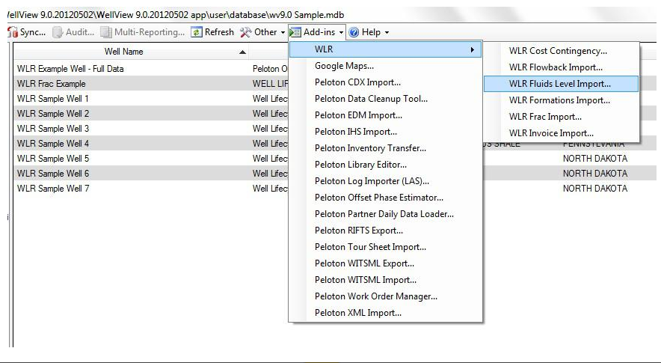Click NORTH DAKOTA cell of Sample Well 5
Image resolution: width=661 pixels, height=363 pixels.
pyautogui.click(x=595, y=159)
